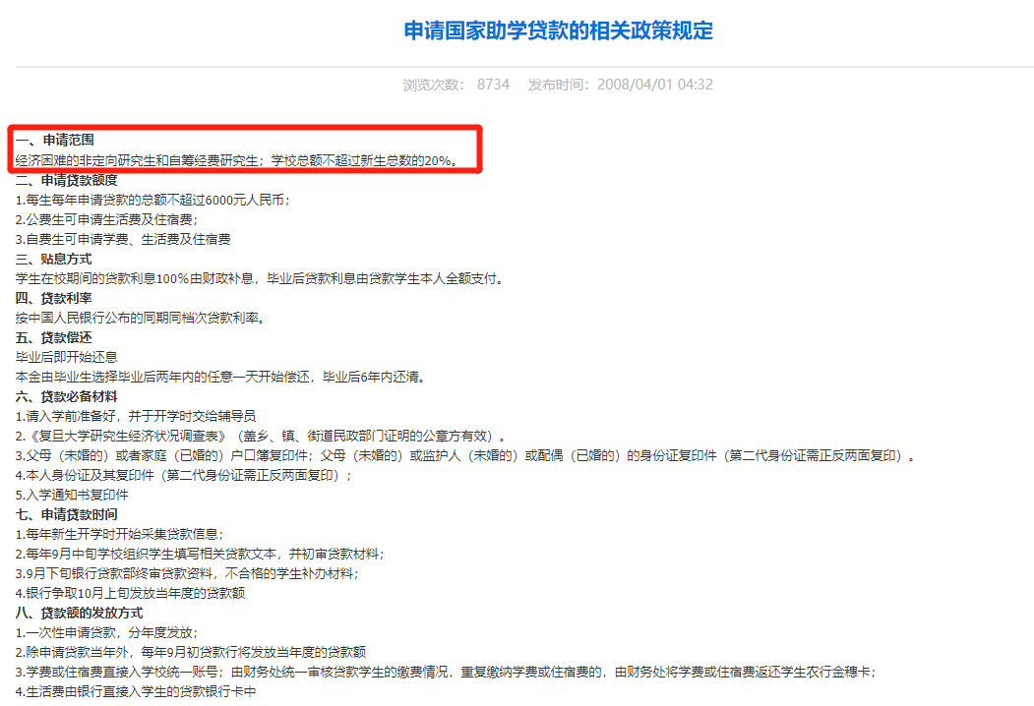Click the article title 申请国家助学贷款的相关政策规定

coord(558,30)
